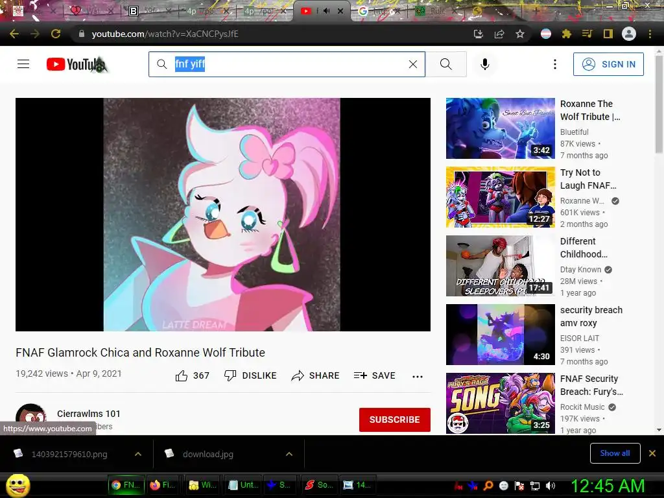664x498 pixels.
Task: Open Different Childhood Sleepovers thumbnail
Action: pyautogui.click(x=500, y=266)
